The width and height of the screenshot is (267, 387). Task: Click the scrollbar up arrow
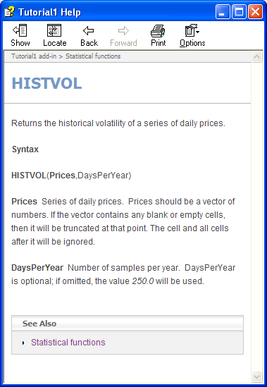(x=256, y=57)
